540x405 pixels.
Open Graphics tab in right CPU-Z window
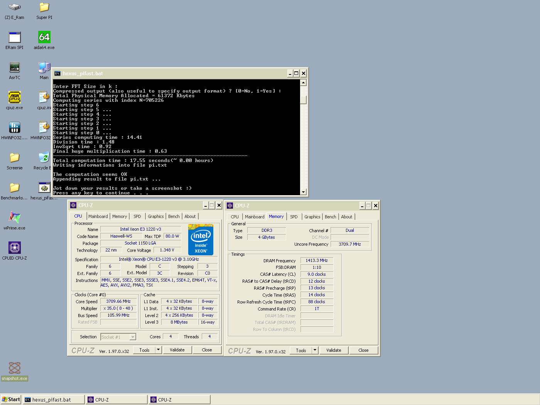312,217
